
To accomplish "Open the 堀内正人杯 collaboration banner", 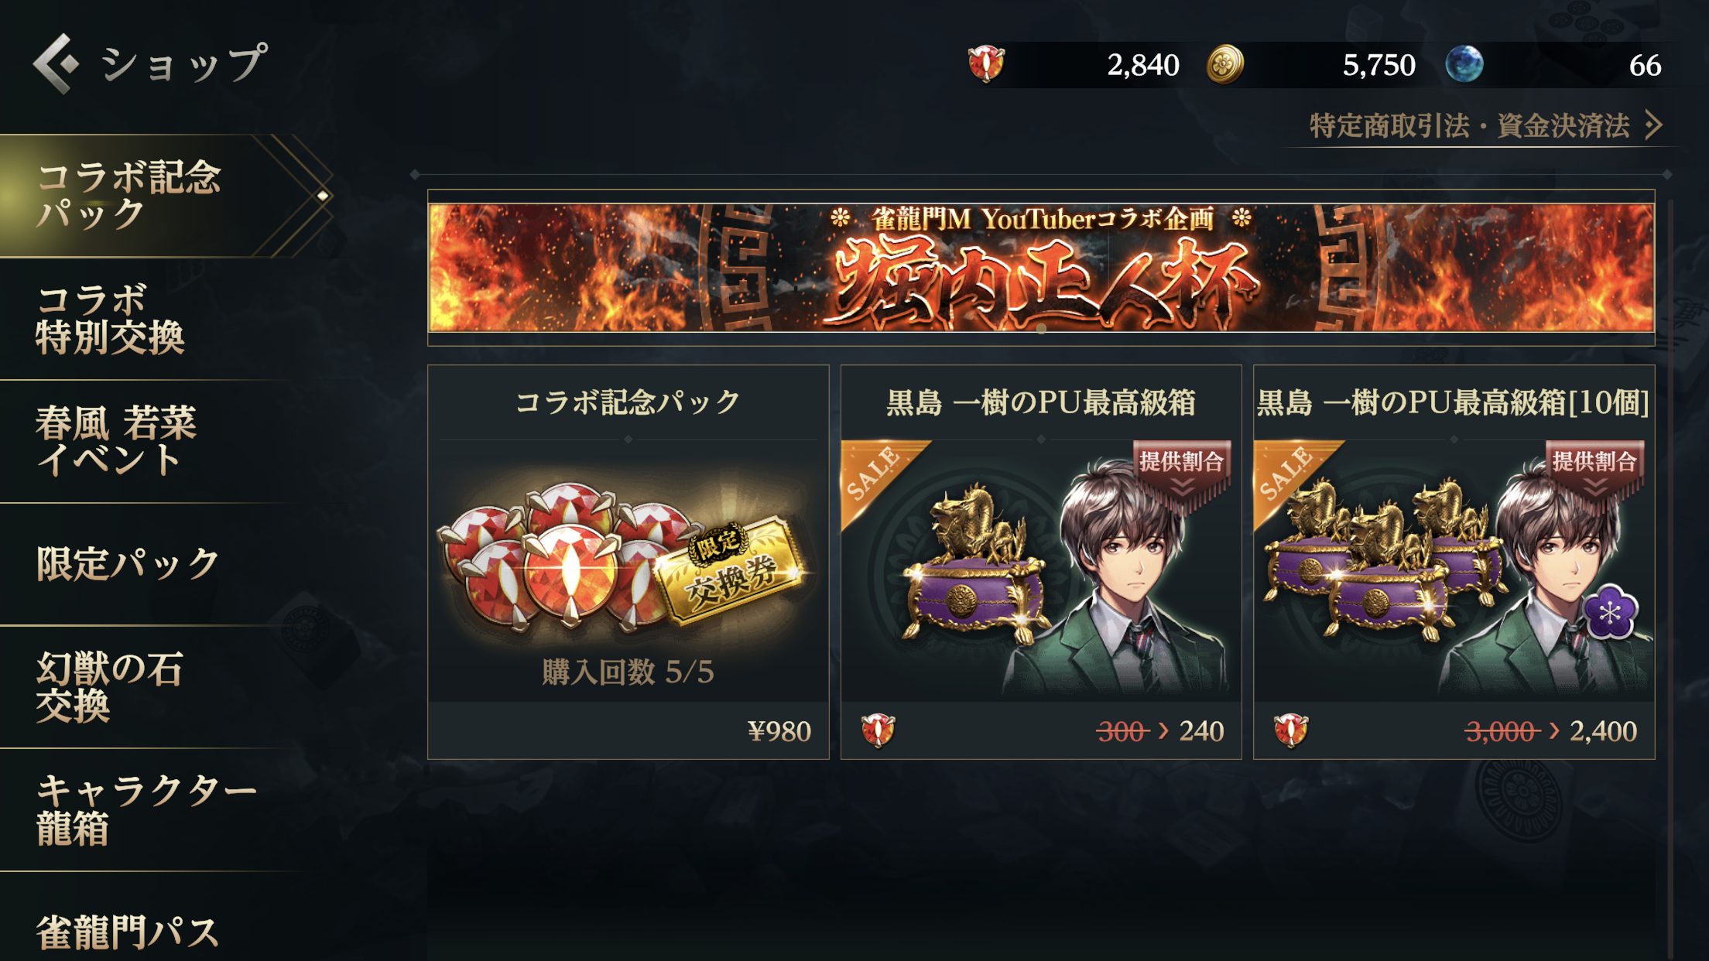I will pyautogui.click(x=1041, y=268).
